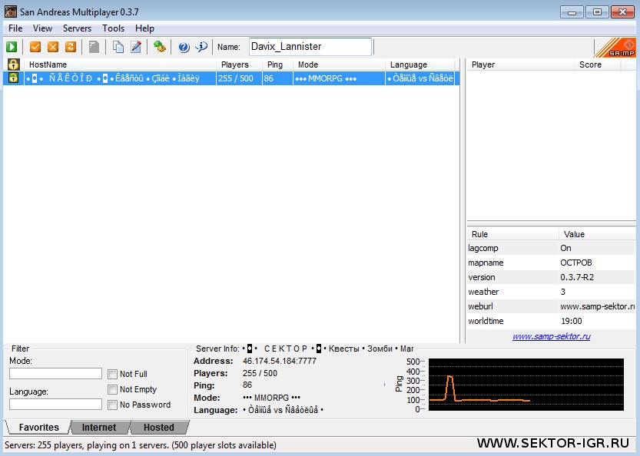This screenshot has width=640, height=456.
Task: Click the orange checkmark Add Server icon
Action: point(35,47)
